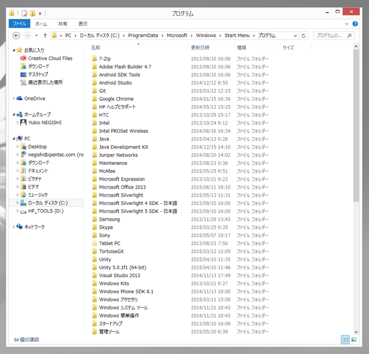Select the Visual Studio 2013 folder
The image size is (369, 354).
click(x=119, y=275)
